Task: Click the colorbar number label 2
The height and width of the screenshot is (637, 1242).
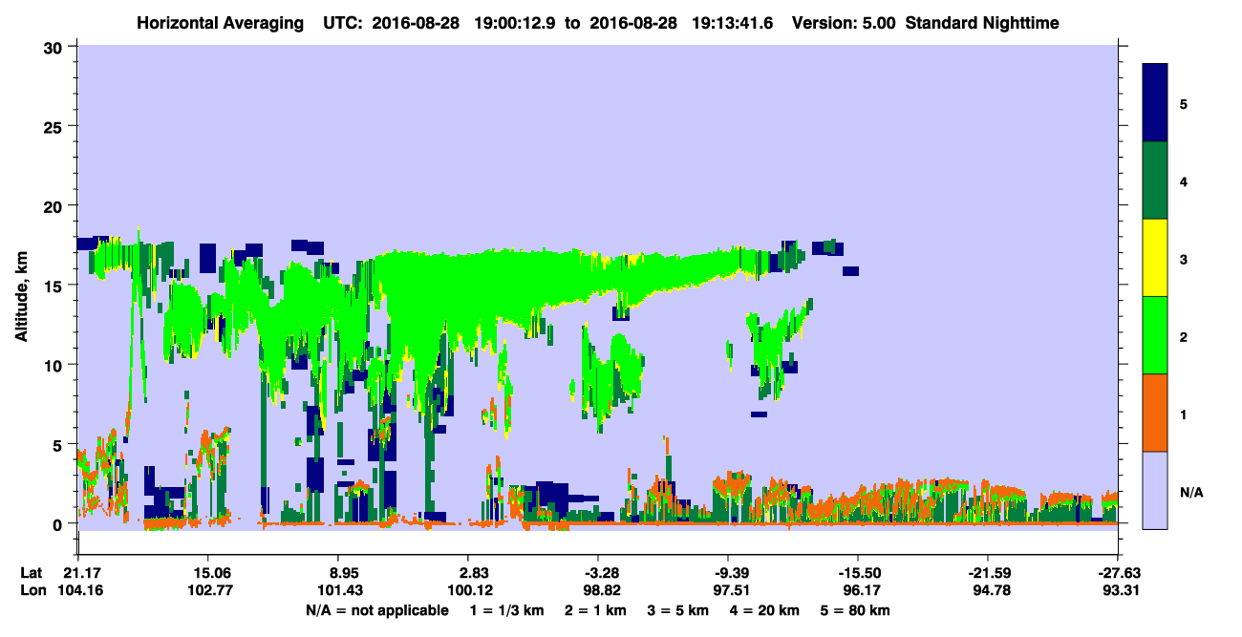Action: click(1184, 336)
